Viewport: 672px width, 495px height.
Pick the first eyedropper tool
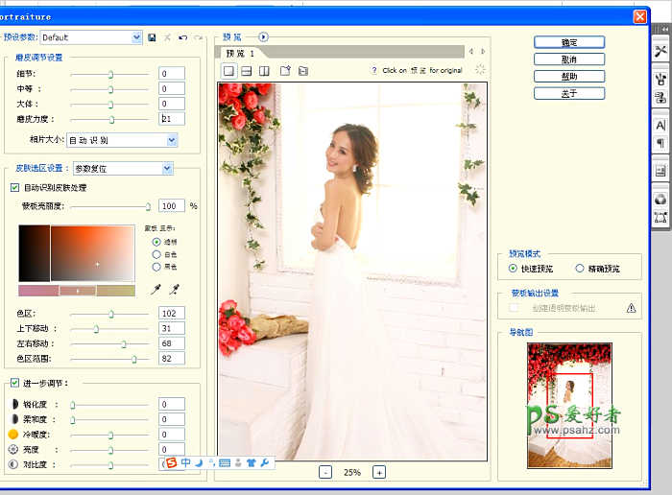tap(156, 289)
